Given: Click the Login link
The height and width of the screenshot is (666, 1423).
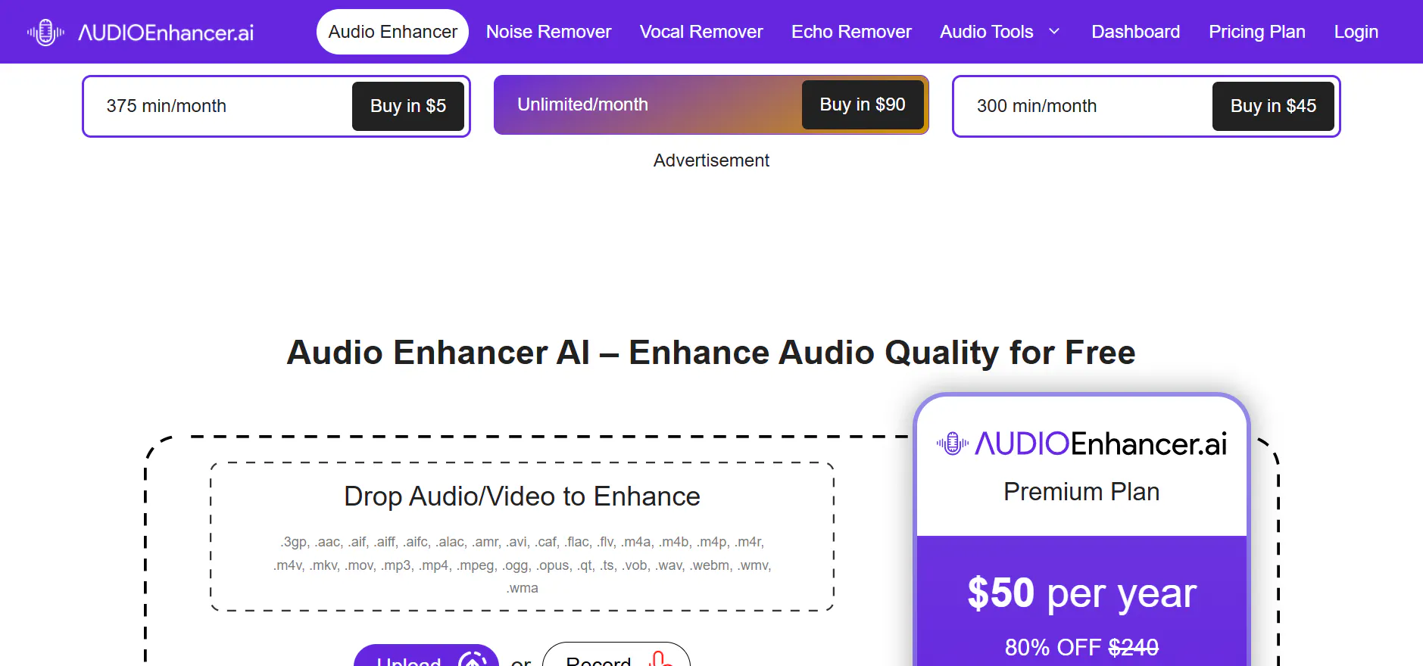Looking at the screenshot, I should pyautogui.click(x=1356, y=32).
